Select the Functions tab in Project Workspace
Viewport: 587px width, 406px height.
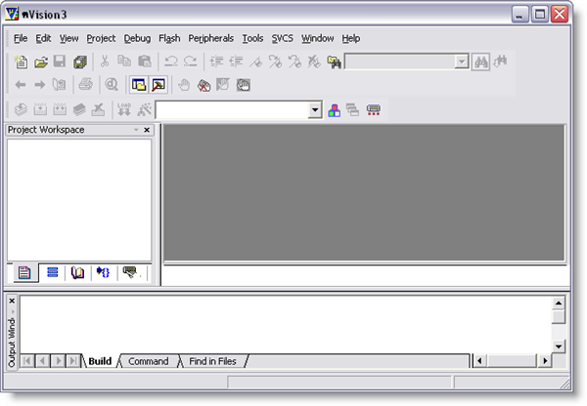[x=103, y=272]
